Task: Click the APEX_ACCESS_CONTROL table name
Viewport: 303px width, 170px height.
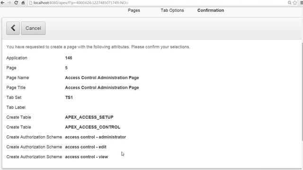Action: click(x=93, y=127)
